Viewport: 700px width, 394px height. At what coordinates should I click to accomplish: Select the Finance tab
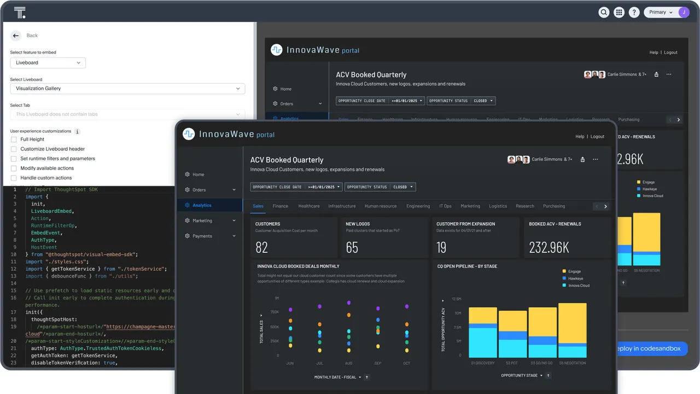(x=281, y=206)
